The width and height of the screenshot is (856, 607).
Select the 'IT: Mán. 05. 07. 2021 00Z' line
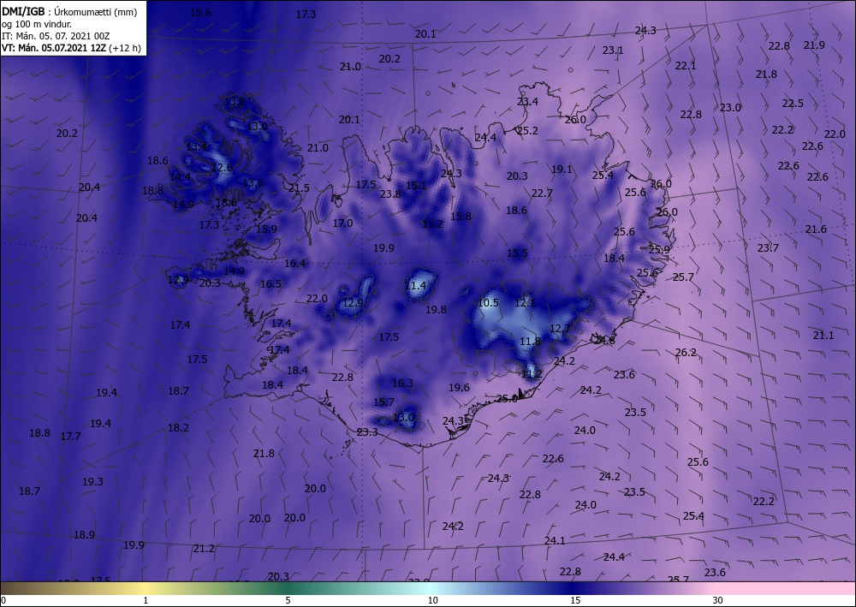(x=56, y=36)
